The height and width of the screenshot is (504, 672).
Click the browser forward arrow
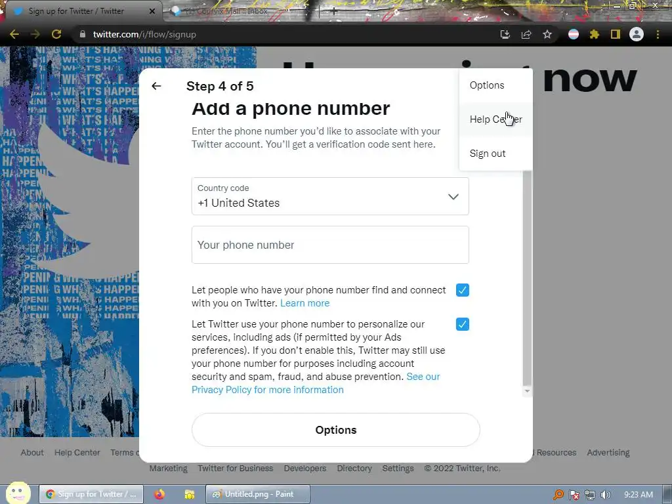pos(35,34)
